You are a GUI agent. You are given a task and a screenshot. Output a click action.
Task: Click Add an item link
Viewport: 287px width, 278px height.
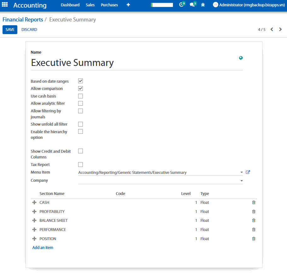(43, 248)
